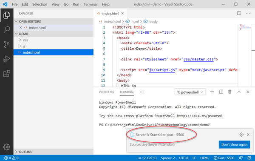The height and width of the screenshot is (161, 255).
Task: Create a new terminal with plus icon
Action: pos(212,92)
